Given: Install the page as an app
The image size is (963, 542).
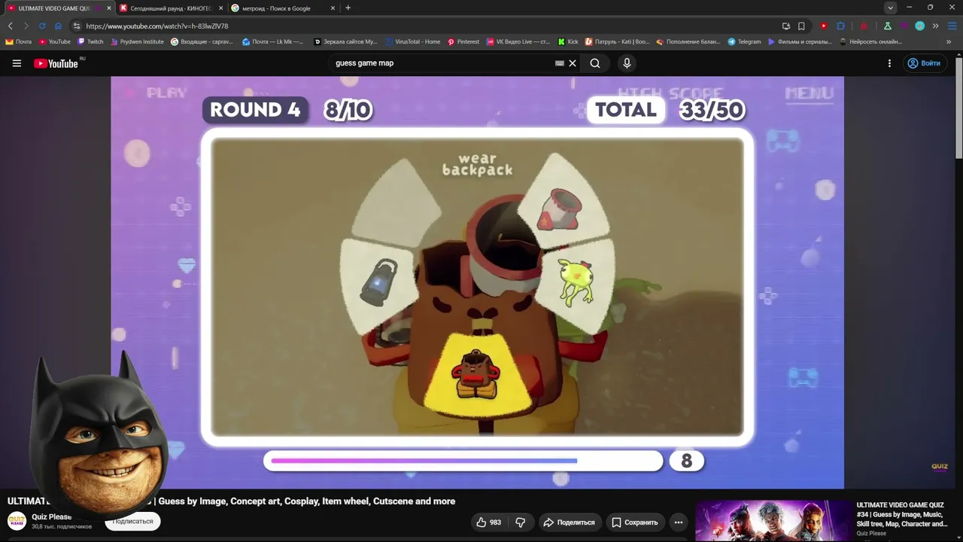Looking at the screenshot, I should pos(786,26).
